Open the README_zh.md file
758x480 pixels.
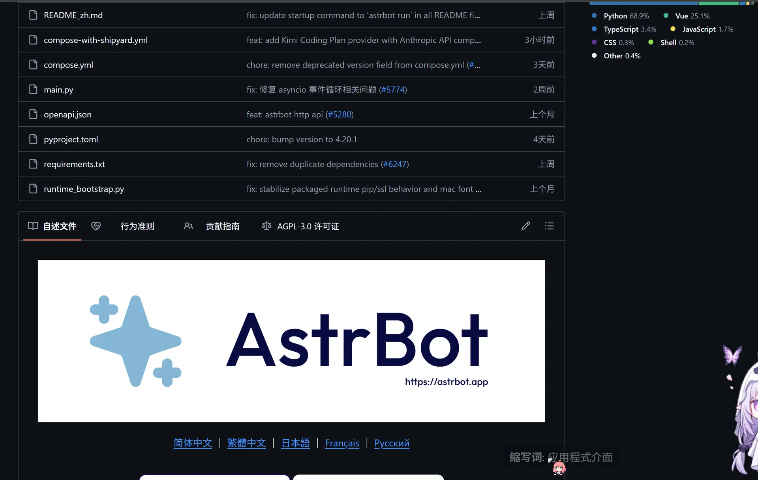[73, 15]
